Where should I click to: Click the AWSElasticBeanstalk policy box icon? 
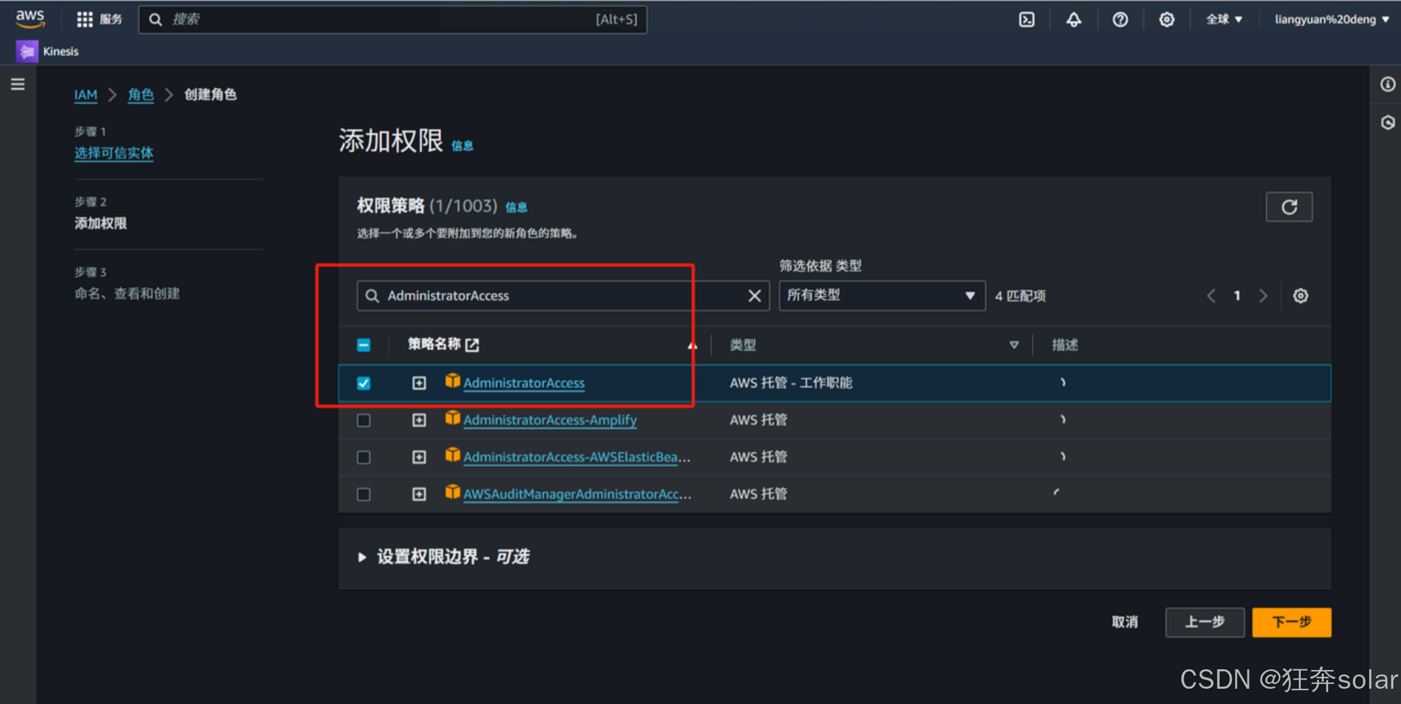[453, 454]
